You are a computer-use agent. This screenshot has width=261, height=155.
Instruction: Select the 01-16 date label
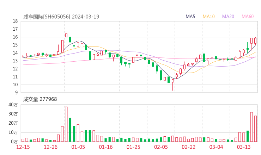pos(106,147)
